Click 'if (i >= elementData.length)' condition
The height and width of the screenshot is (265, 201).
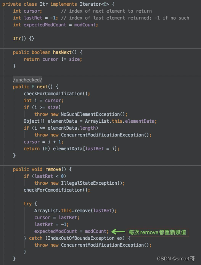pos(61,128)
